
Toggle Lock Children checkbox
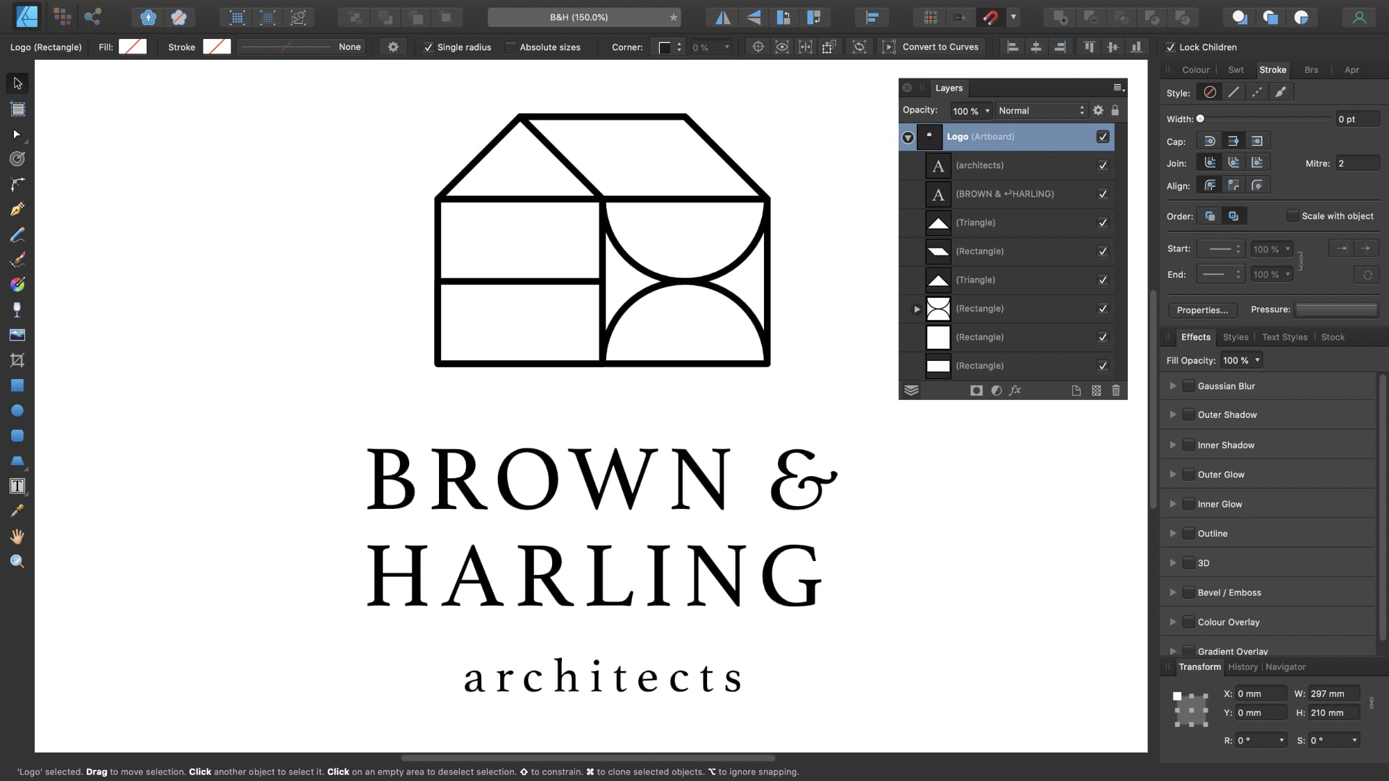tap(1170, 47)
